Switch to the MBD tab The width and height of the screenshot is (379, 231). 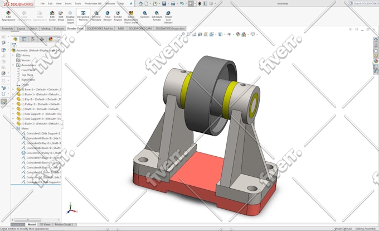[121, 28]
